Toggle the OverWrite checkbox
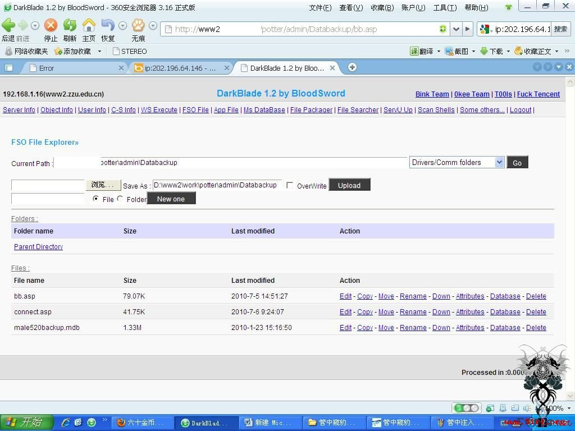The height and width of the screenshot is (431, 575). (290, 185)
